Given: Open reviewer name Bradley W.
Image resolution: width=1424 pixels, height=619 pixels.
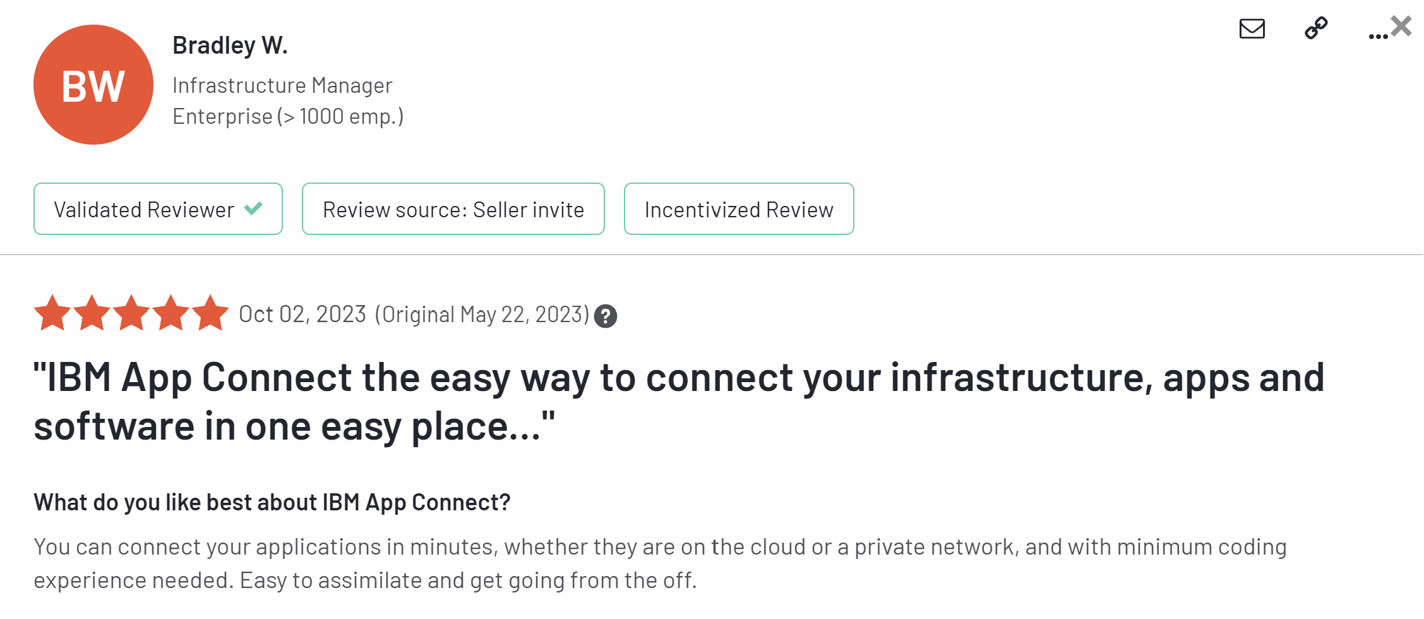Looking at the screenshot, I should tap(230, 45).
